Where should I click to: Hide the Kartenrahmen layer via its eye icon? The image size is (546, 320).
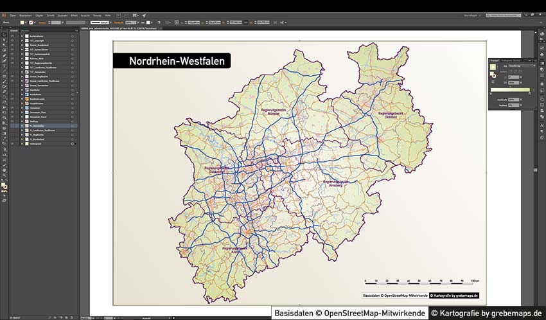tap(12, 35)
